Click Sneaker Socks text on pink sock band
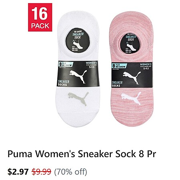The width and height of the screenshot is (180, 180). [117, 84]
